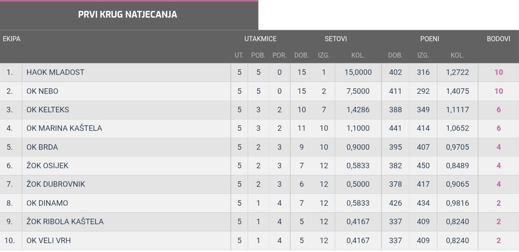Open ŽOK OSIJEK team page
Viewport: 519px width, 252px height.
(47, 166)
